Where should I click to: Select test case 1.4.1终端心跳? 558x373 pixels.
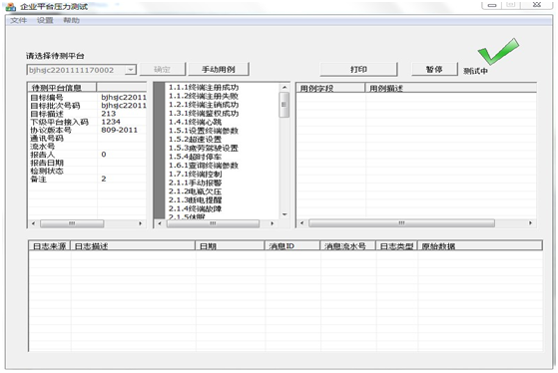(195, 122)
